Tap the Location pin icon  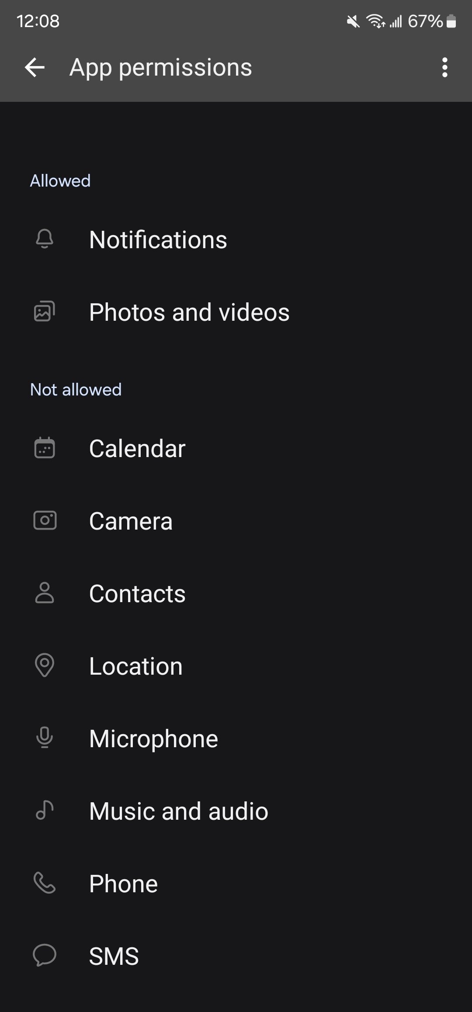[45, 665]
